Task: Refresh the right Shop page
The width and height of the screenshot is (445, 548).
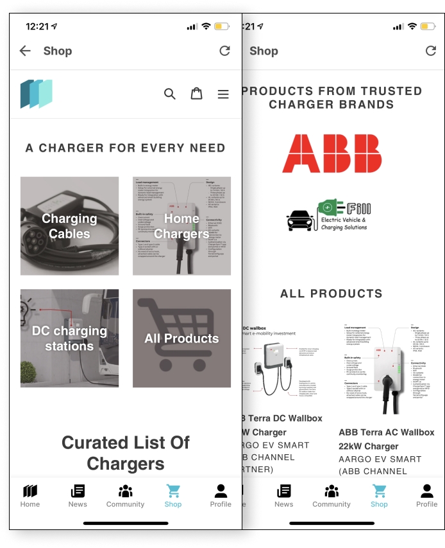Action: (431, 51)
